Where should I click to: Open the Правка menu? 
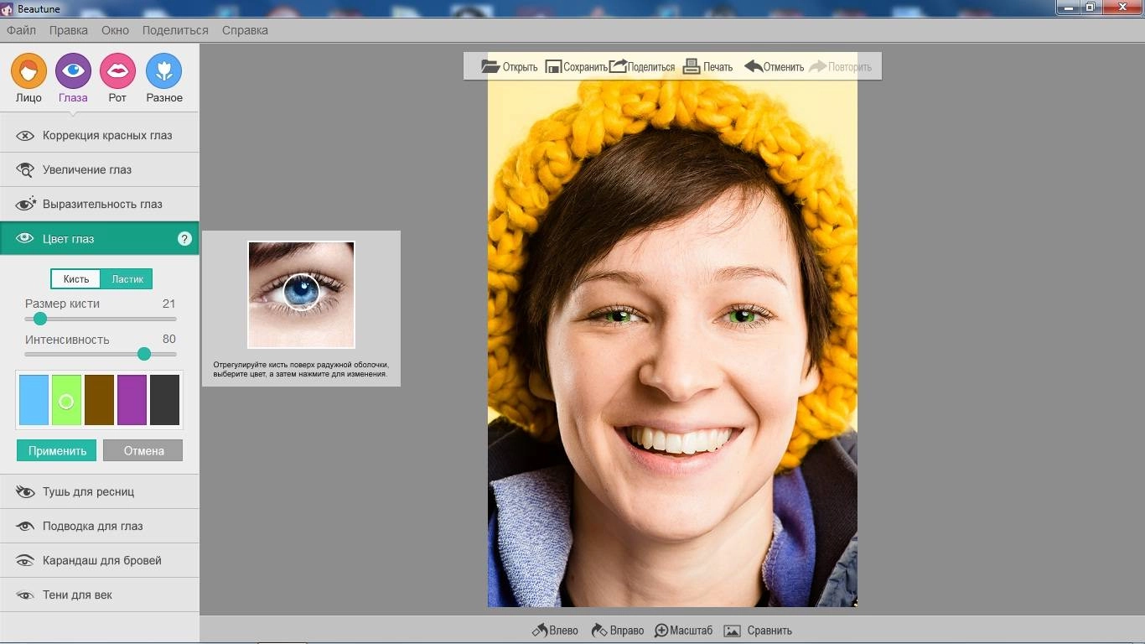click(x=69, y=30)
